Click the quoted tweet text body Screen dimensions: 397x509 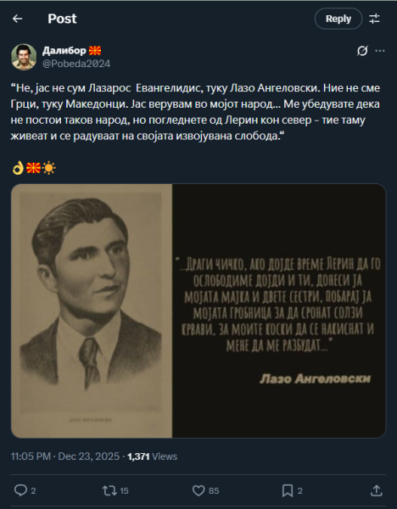click(x=195, y=112)
